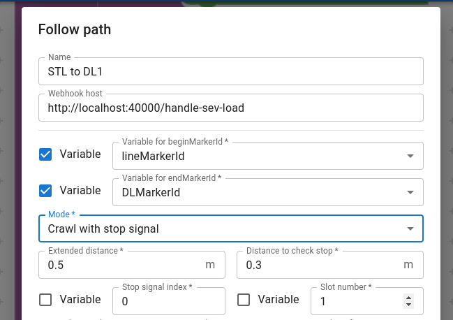Enable Variable checkbox for Slot number
This screenshot has width=453, height=320.
(244, 300)
